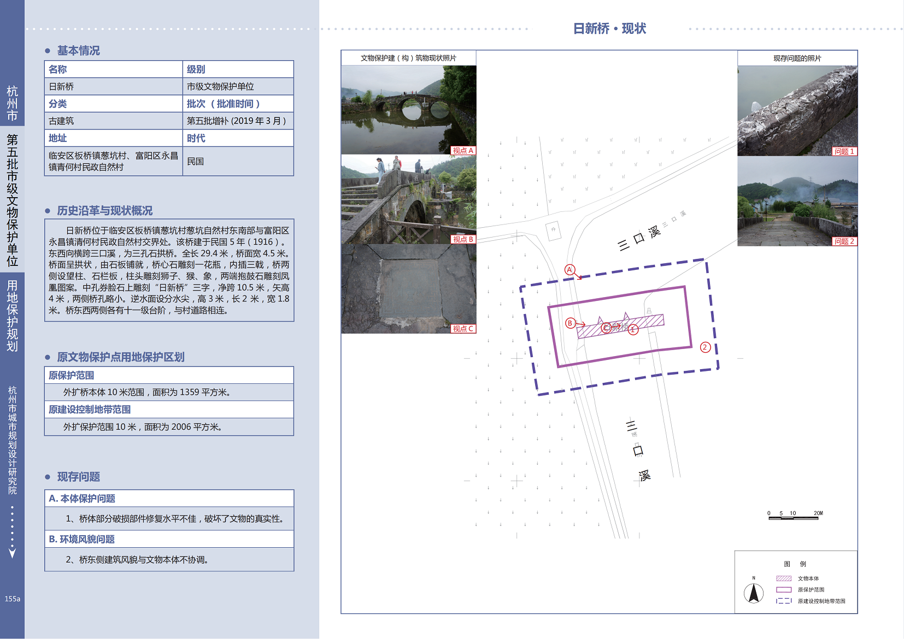
Task: Click viewpoint marker C on the bridge
Action: pos(606,328)
